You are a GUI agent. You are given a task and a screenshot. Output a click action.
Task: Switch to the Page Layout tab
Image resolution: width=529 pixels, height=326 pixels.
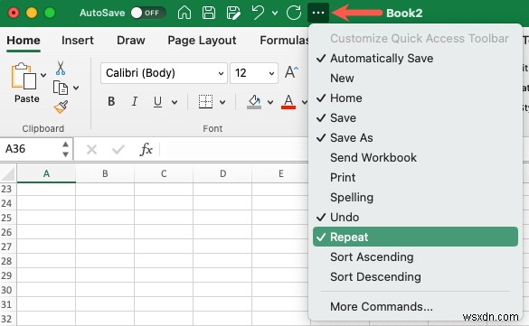pyautogui.click(x=202, y=41)
